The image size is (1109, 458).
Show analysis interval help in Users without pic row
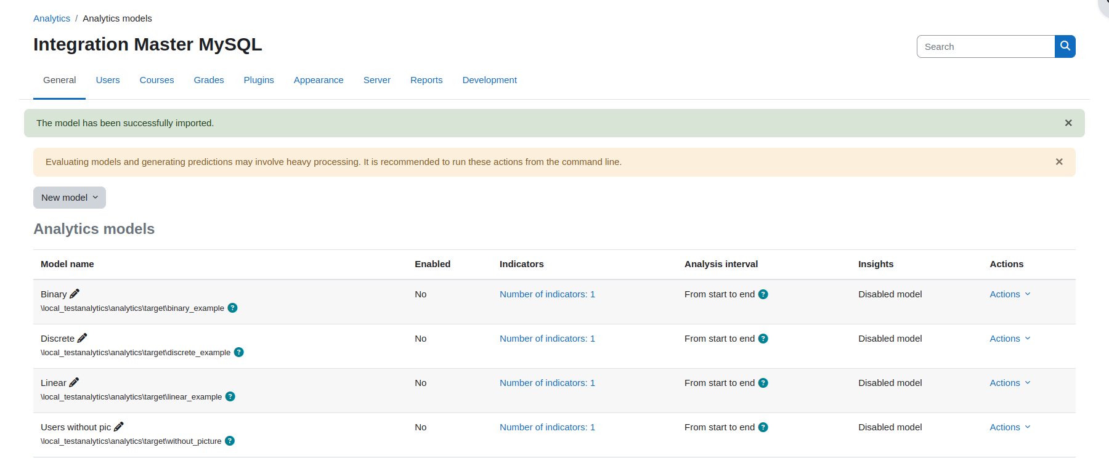[763, 427]
